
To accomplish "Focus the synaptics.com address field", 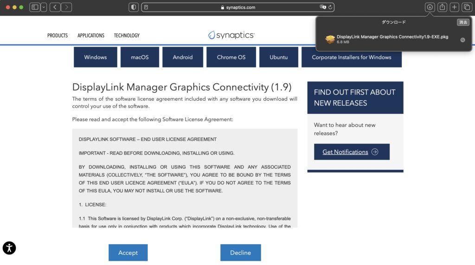I will coord(238,7).
